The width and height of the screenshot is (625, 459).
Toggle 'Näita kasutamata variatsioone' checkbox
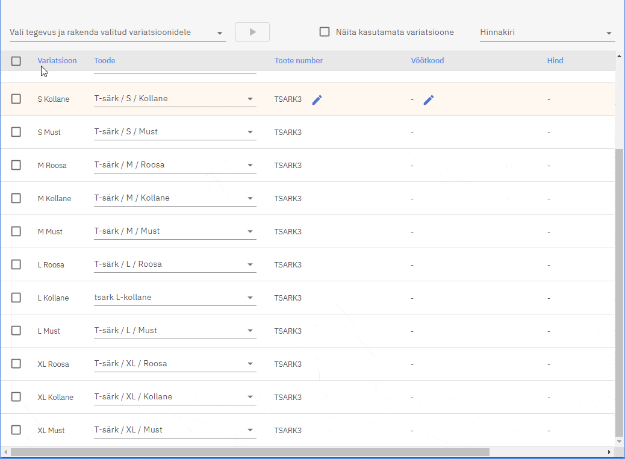(x=325, y=32)
